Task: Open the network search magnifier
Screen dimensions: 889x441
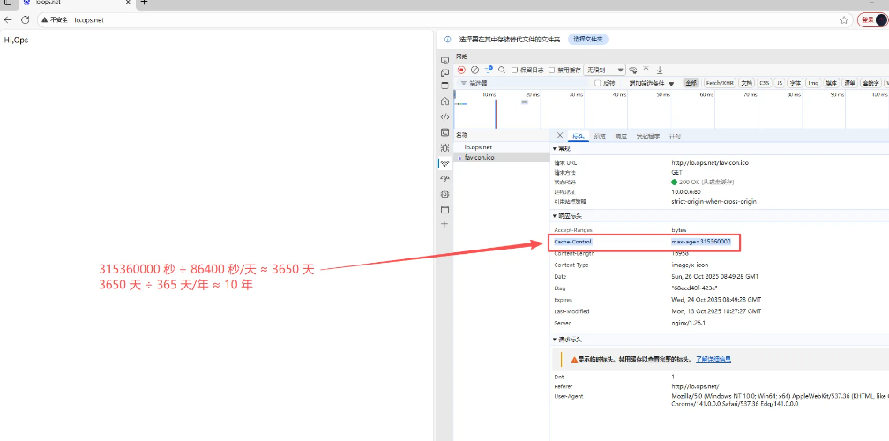Action: point(502,70)
